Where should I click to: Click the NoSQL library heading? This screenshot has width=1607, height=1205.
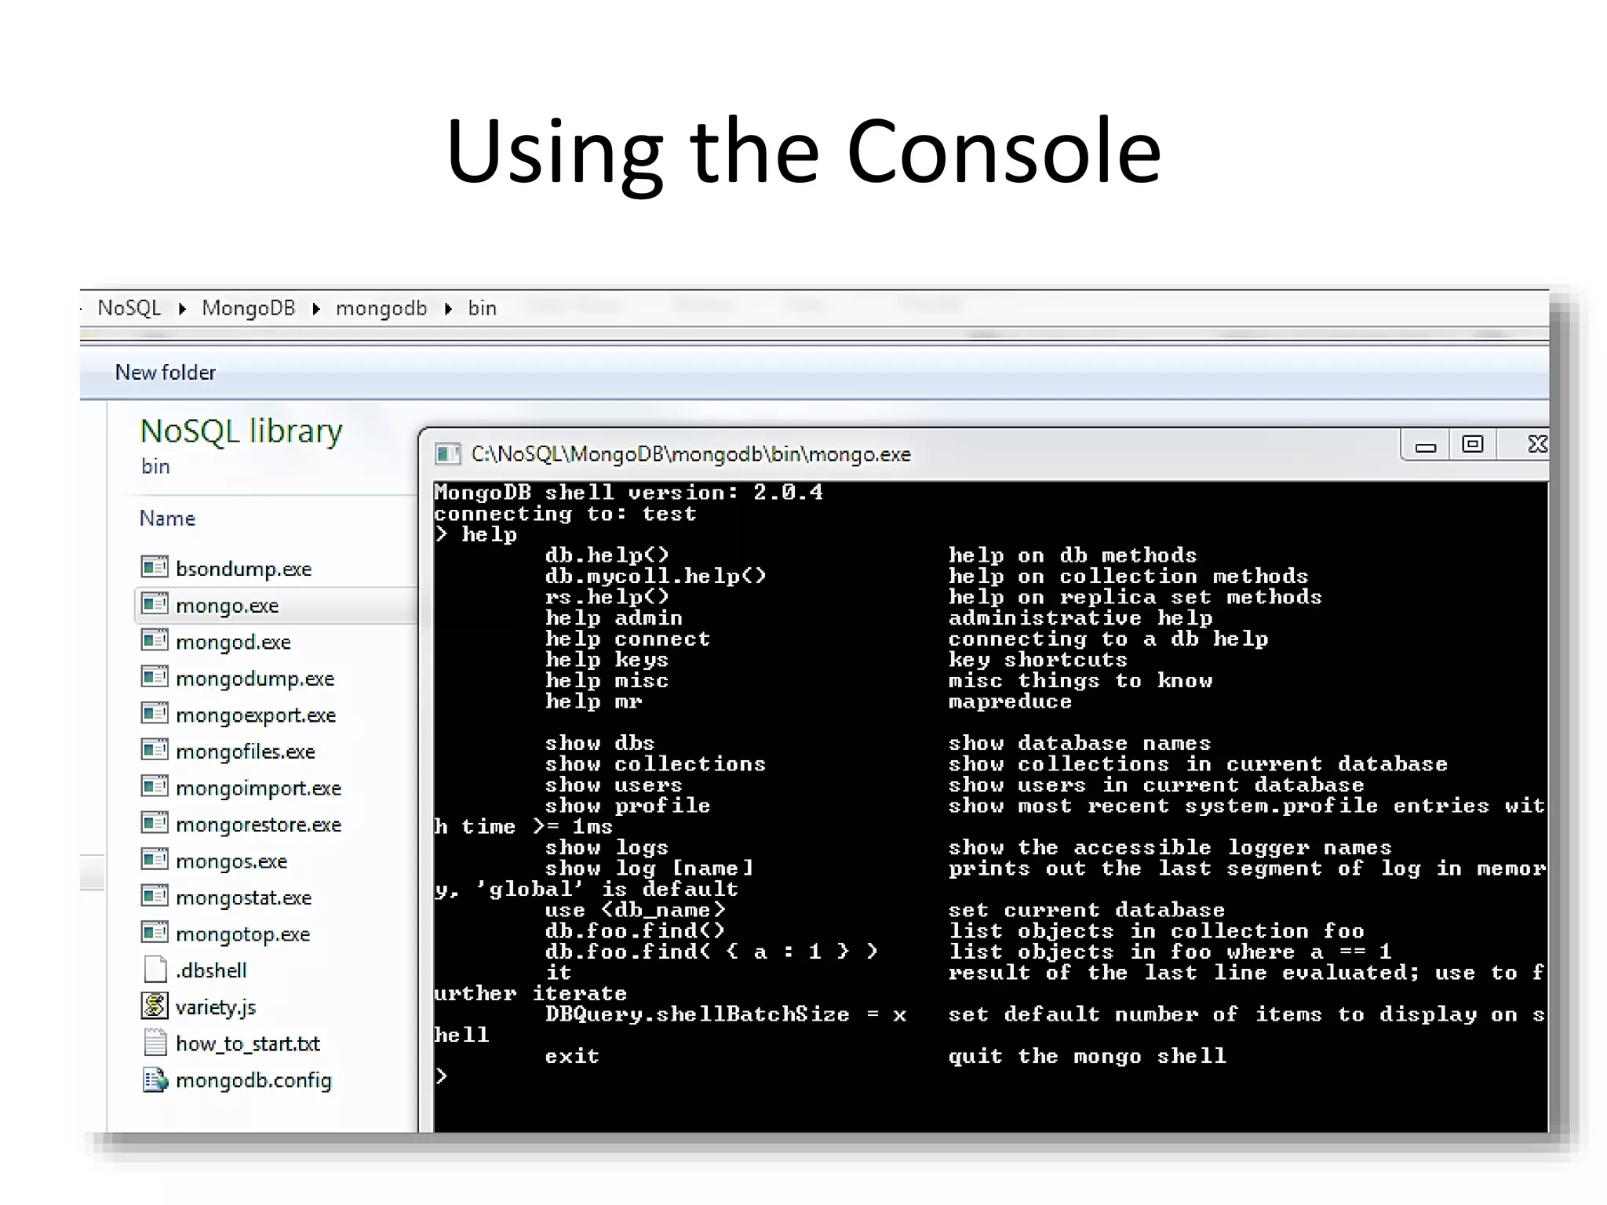[x=241, y=431]
